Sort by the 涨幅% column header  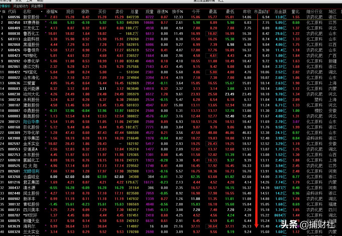tap(52, 12)
